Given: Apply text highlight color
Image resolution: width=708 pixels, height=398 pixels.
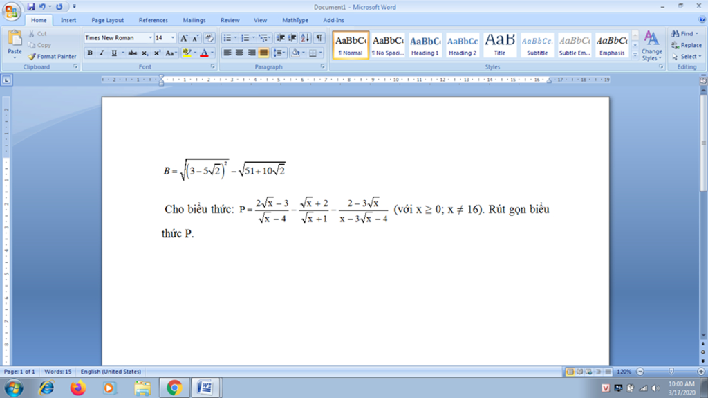Looking at the screenshot, I should point(187,53).
